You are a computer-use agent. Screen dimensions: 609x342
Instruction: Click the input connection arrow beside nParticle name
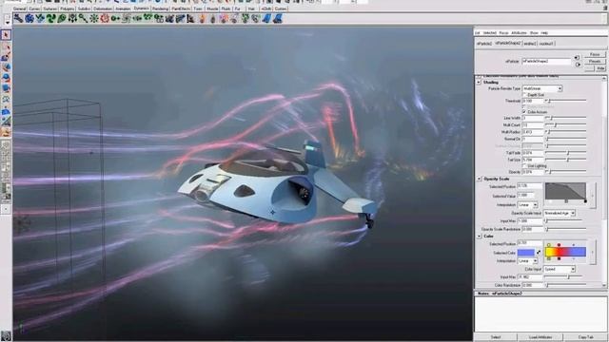pyautogui.click(x=578, y=57)
